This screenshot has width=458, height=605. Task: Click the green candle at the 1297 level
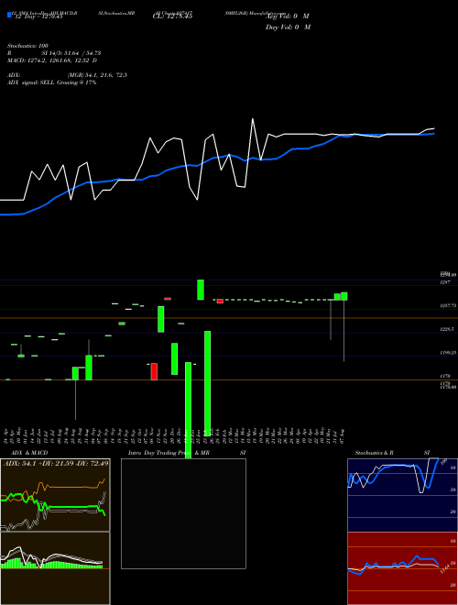tap(201, 290)
